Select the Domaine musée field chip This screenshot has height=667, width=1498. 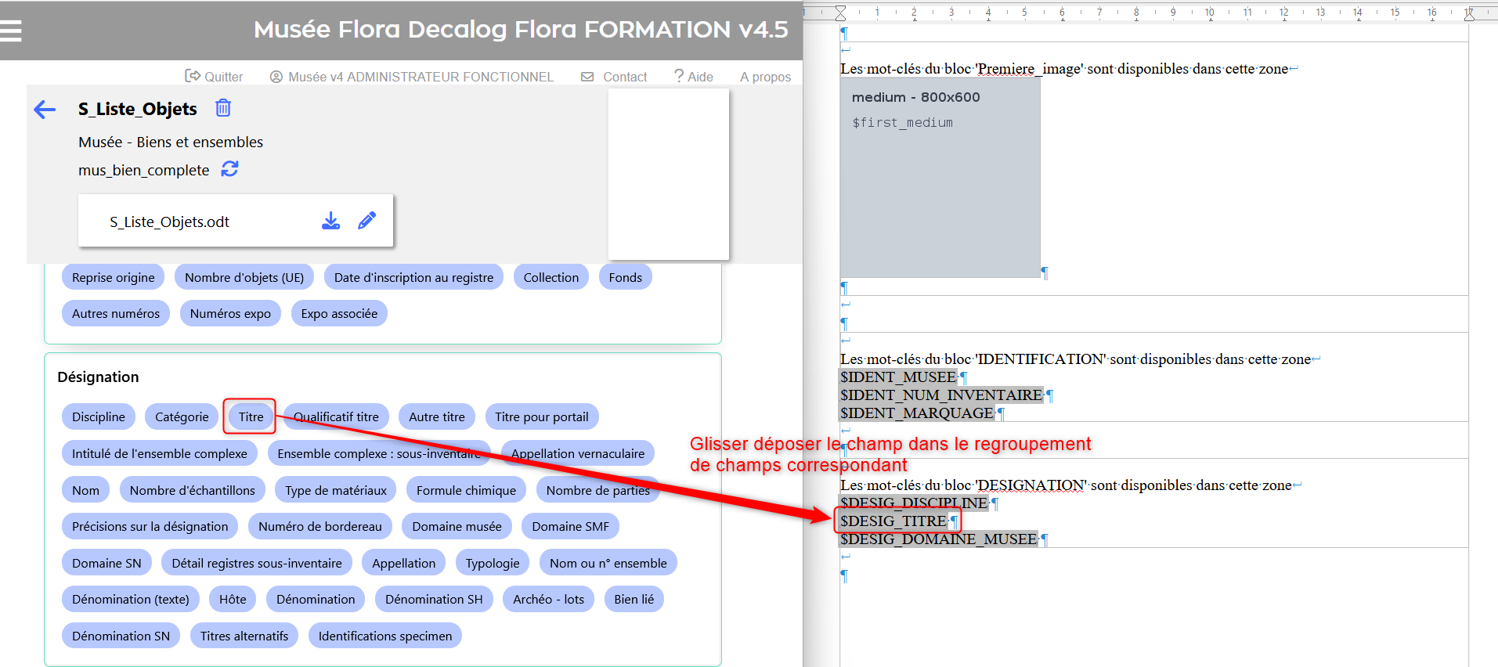click(x=457, y=526)
